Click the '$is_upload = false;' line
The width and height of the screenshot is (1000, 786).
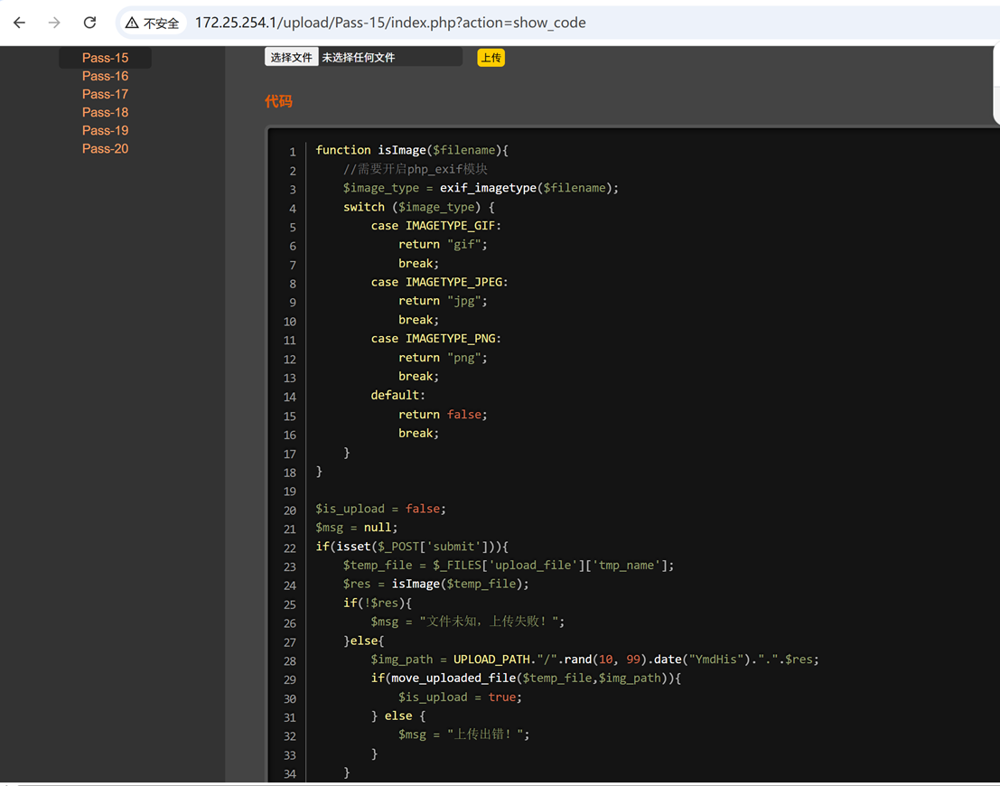380,510
